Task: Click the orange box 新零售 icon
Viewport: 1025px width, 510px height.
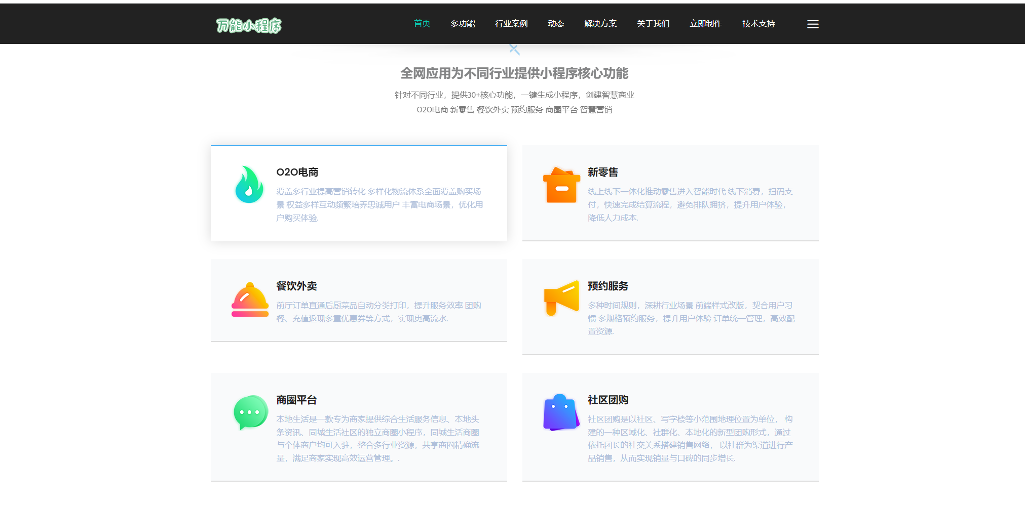Action: (561, 185)
